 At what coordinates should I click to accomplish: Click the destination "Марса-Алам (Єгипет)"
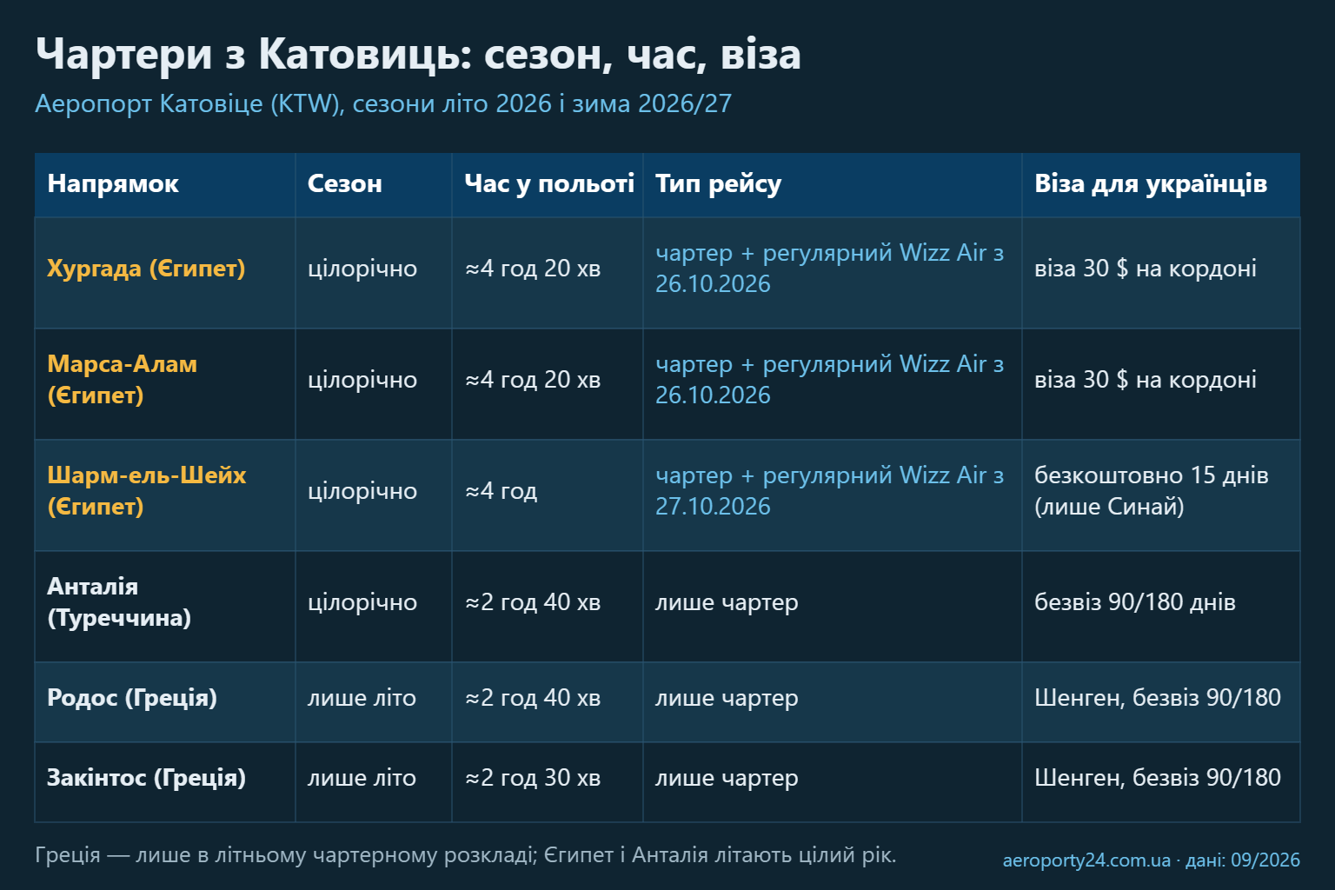pos(123,380)
